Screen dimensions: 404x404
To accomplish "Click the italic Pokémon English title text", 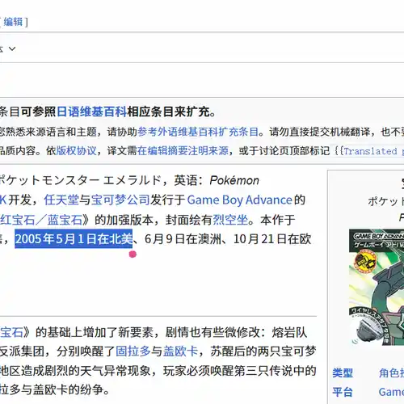I will [234, 180].
